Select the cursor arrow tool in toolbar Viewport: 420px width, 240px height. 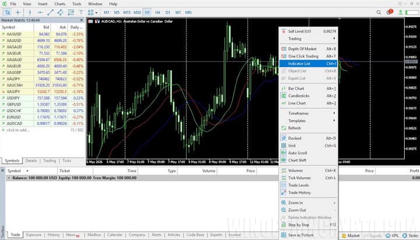click(8, 12)
